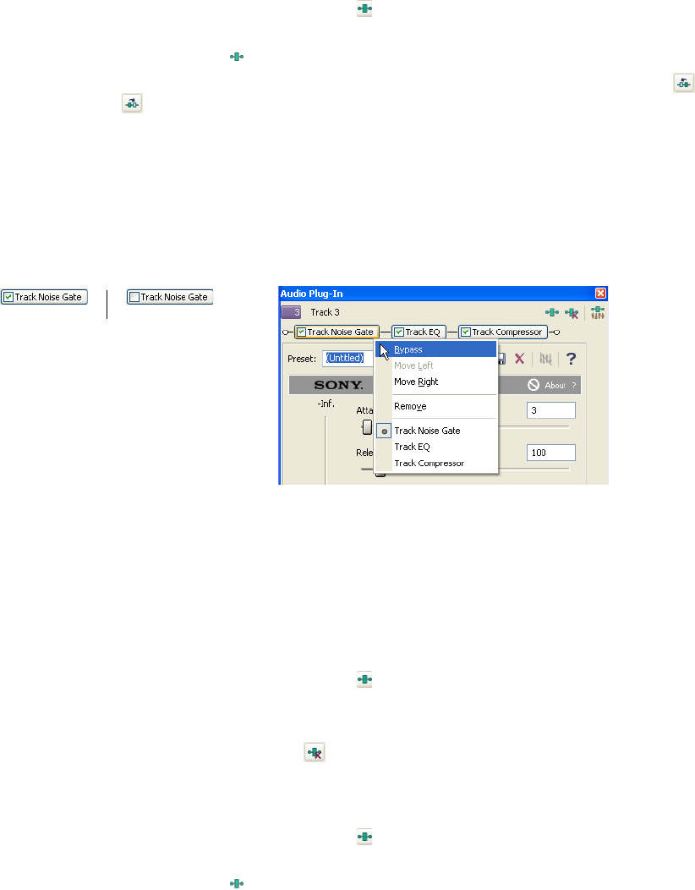Choose Bypass from the context menu
The width and height of the screenshot is (695, 890).
coord(435,349)
